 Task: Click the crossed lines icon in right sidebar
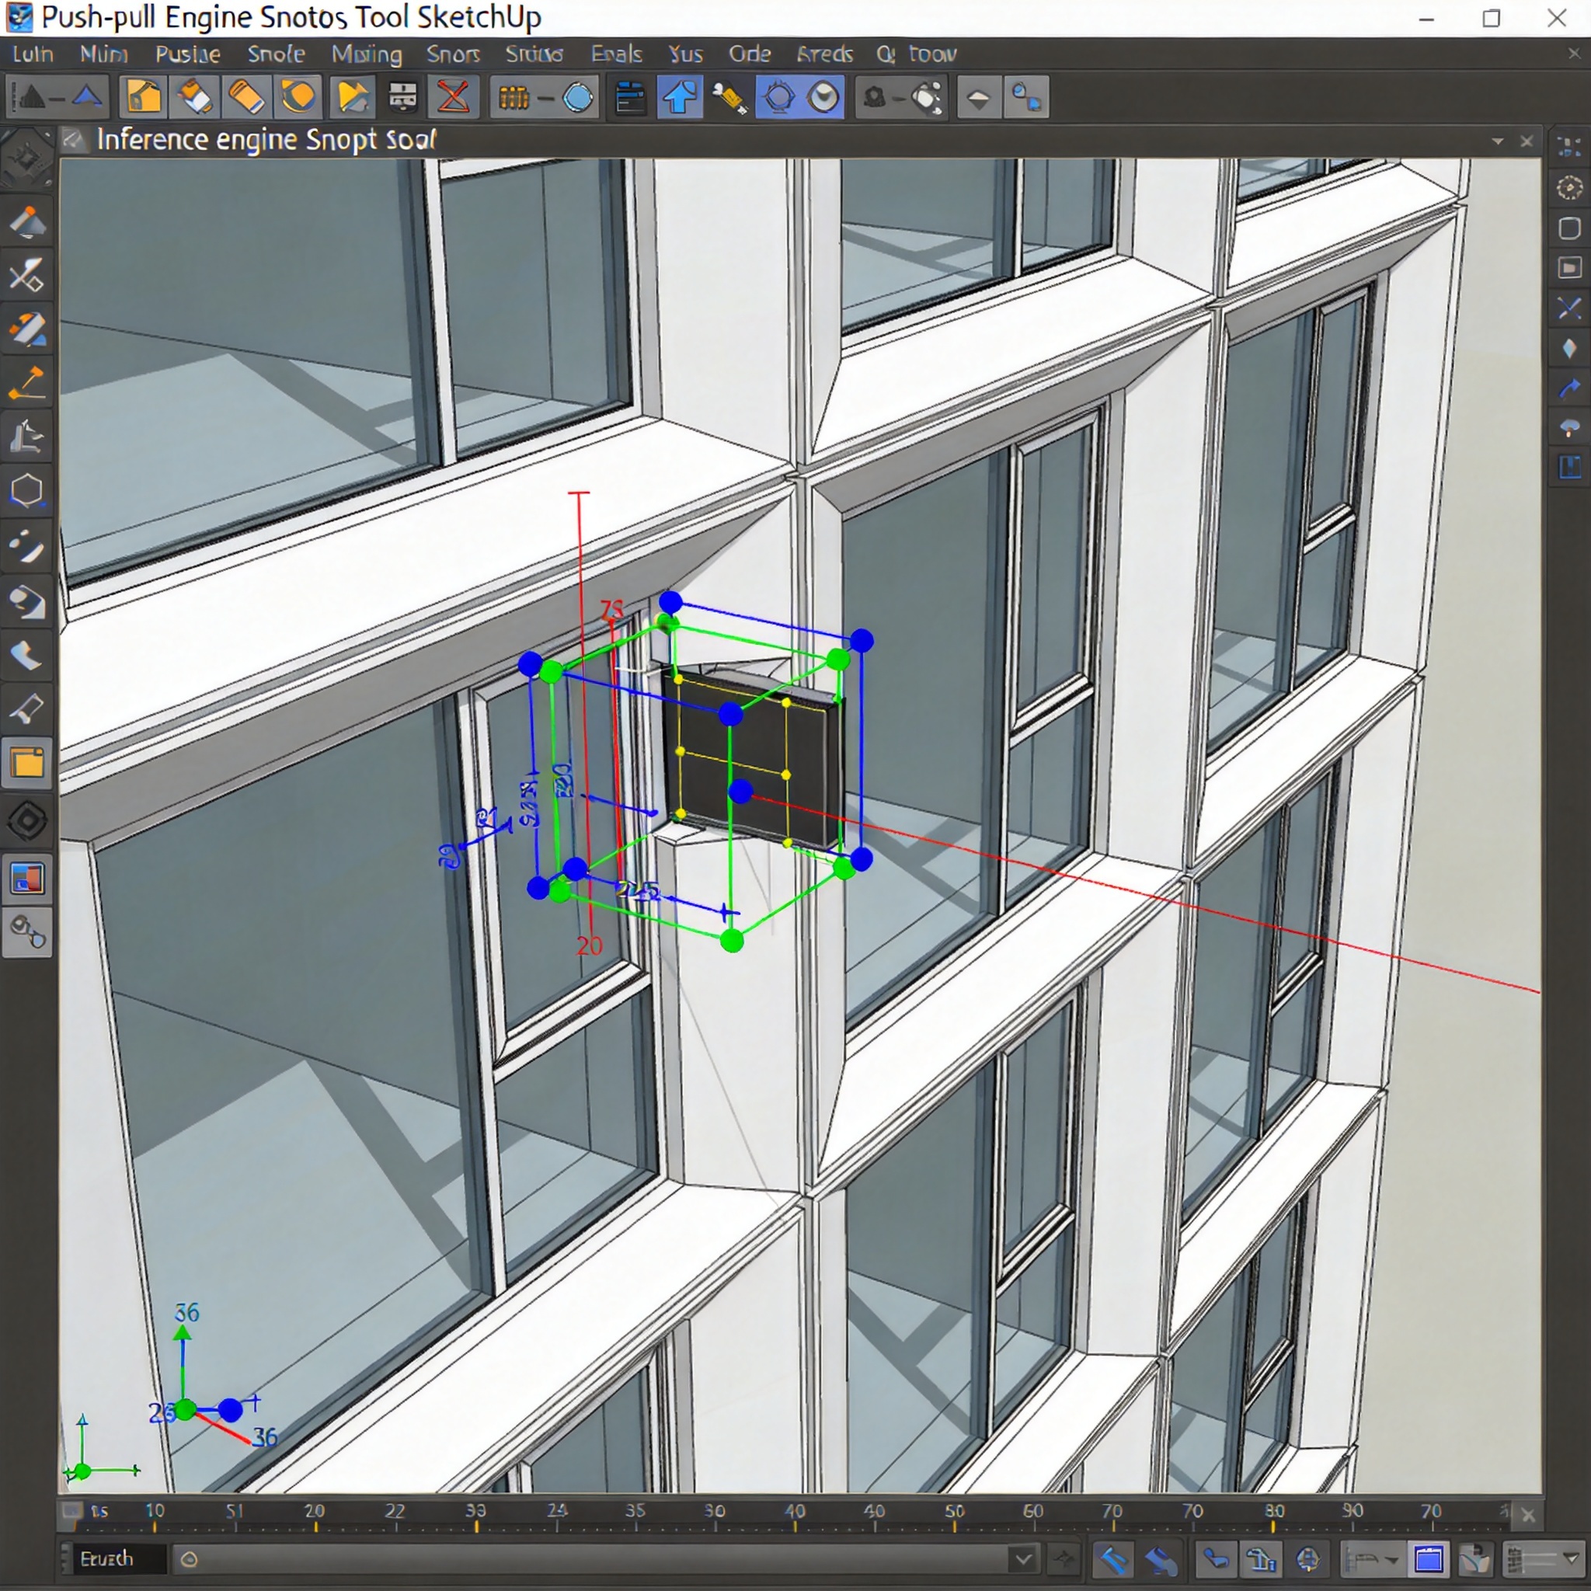click(x=1569, y=309)
